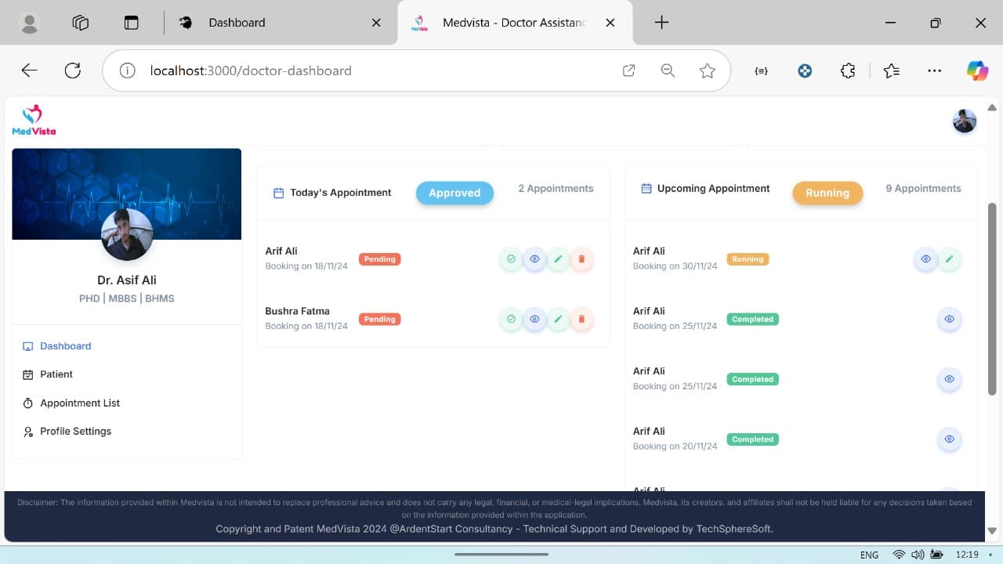Open the browser favorites list icon
This screenshot has width=1003, height=564.
coord(891,70)
